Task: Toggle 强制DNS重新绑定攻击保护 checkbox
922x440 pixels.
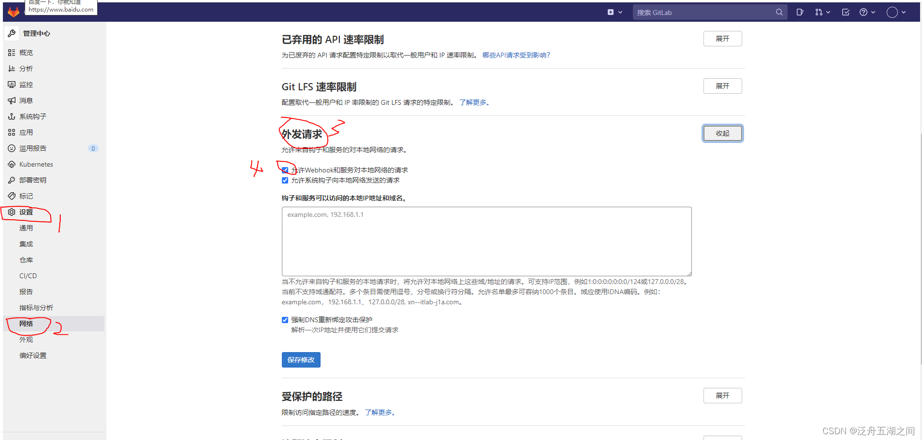Action: 285,319
